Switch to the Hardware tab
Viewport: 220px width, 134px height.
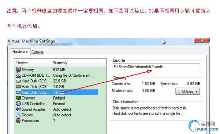point(20,52)
